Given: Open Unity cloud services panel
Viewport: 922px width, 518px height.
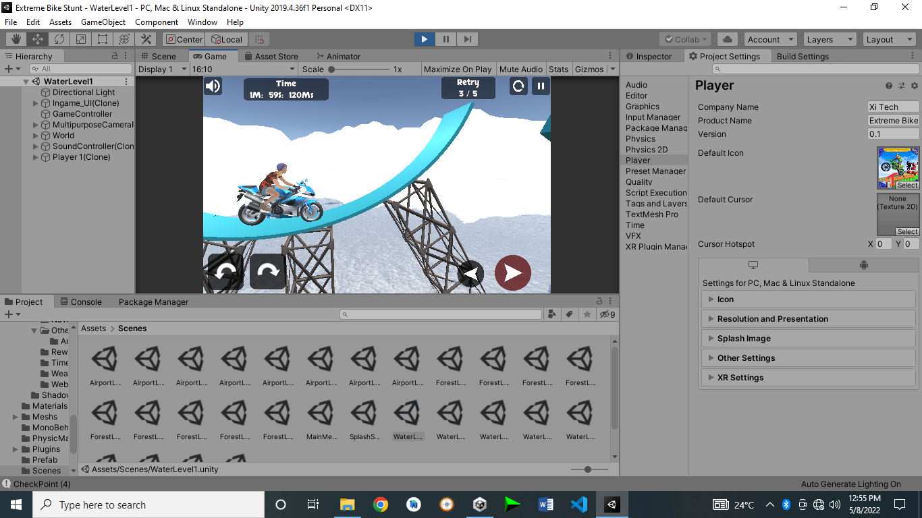Looking at the screenshot, I should 727,39.
